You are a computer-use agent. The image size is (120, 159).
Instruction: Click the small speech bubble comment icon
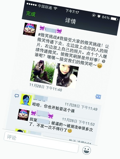(x=17, y=96)
